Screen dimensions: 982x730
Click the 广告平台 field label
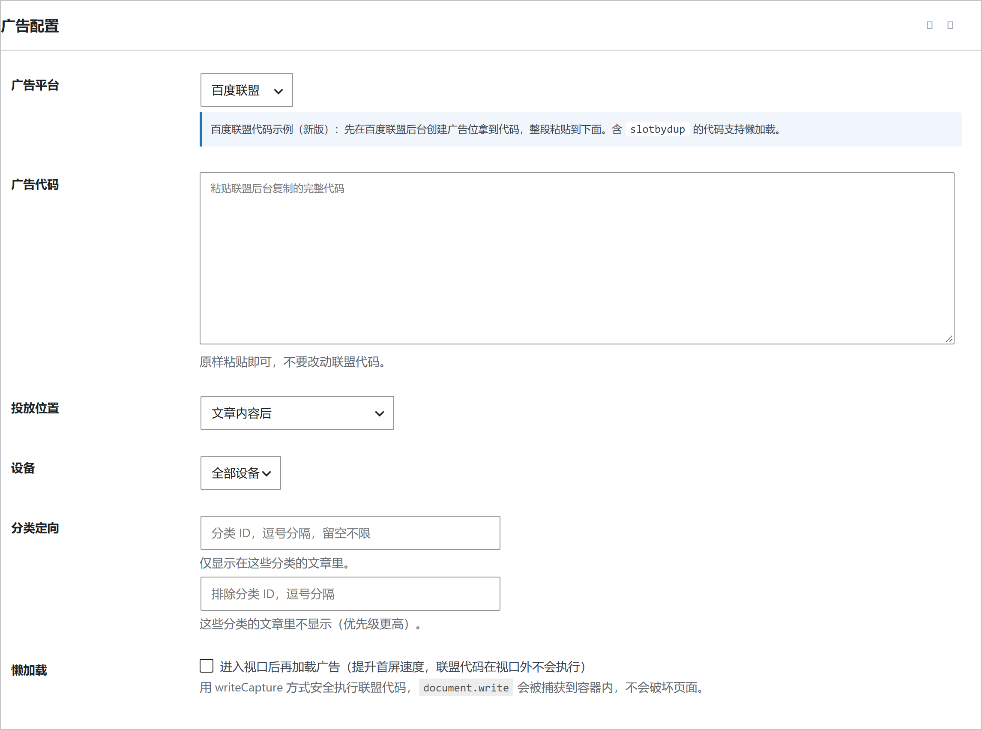[x=36, y=85]
